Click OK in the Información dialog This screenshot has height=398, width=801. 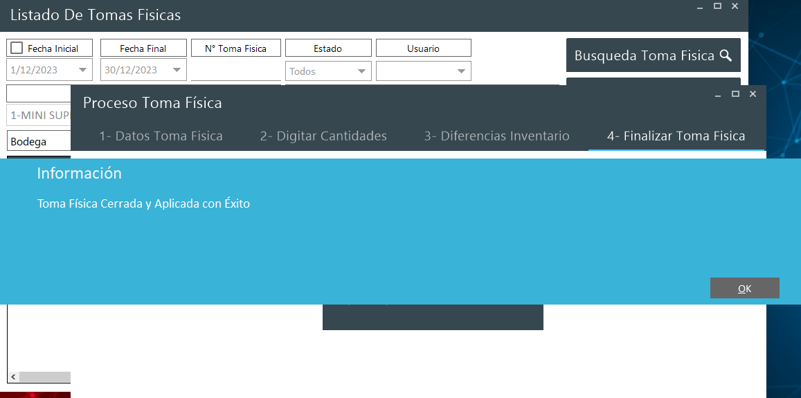pyautogui.click(x=744, y=289)
